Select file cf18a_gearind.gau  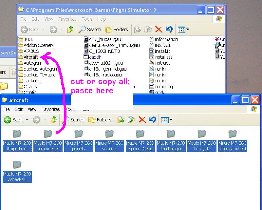tap(105, 69)
